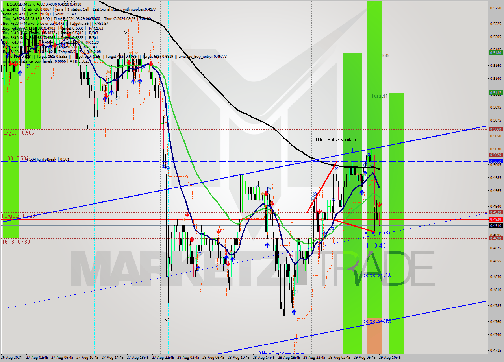Screen dimensions: 504x362
Task: Click the EOSUSD,M15 chart symbol title
Action: [x=20, y=4]
